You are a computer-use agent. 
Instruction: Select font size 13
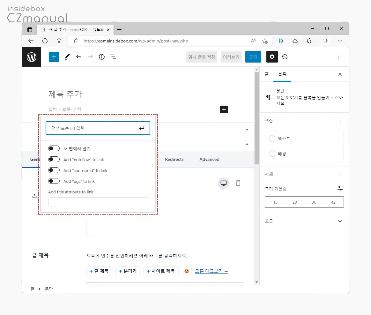(x=275, y=202)
